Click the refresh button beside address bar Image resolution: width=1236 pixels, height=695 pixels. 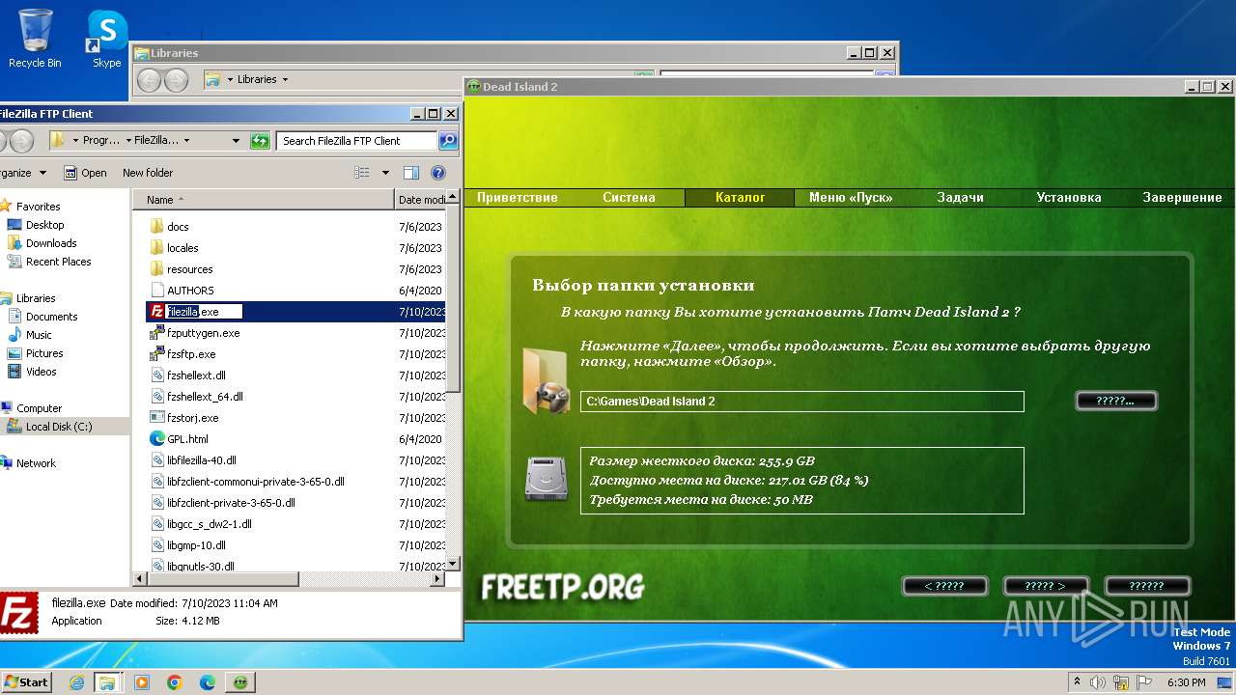pos(259,141)
